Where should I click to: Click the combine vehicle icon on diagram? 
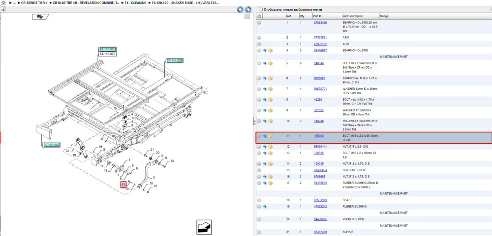[x=40, y=17]
